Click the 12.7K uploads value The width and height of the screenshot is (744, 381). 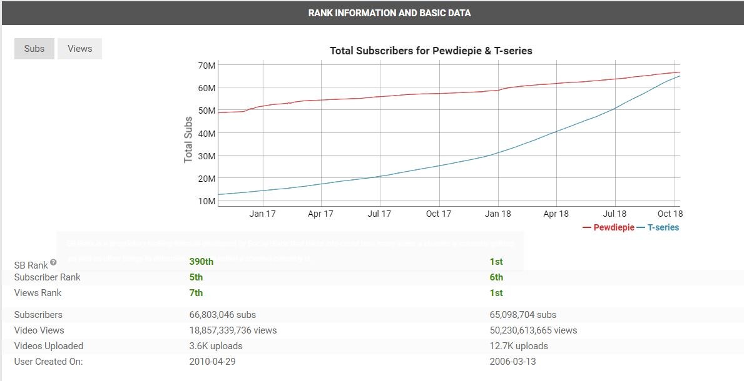click(x=519, y=346)
